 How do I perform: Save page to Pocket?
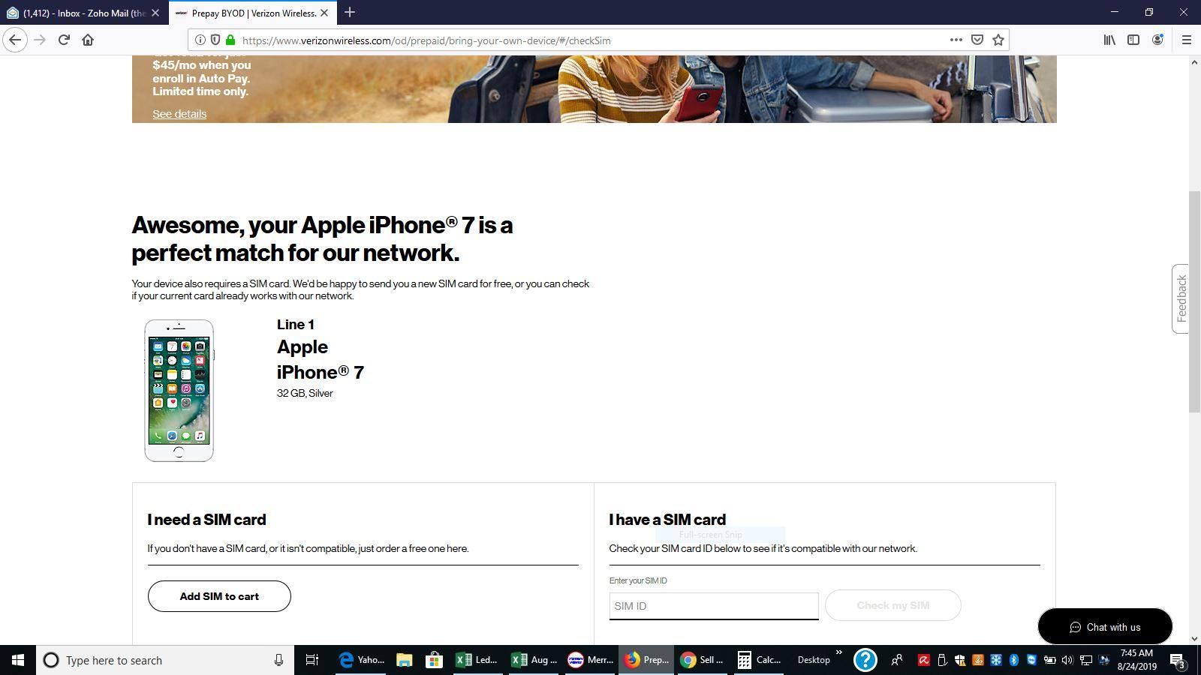977,40
